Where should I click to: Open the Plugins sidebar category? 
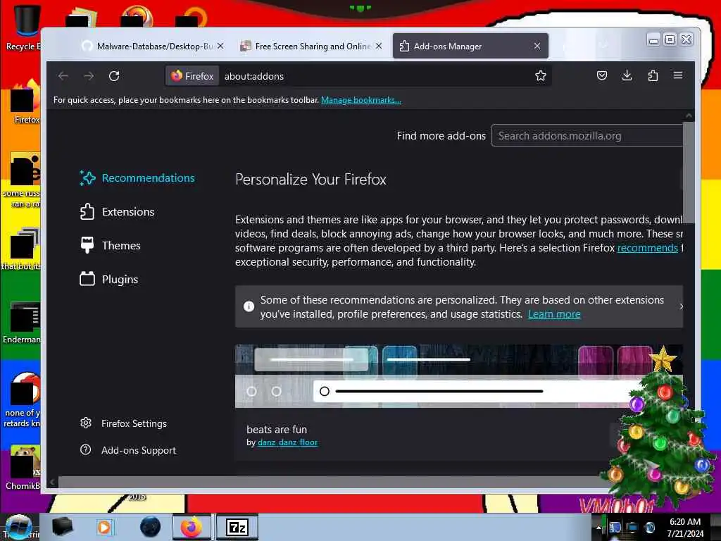pyautogui.click(x=108, y=279)
